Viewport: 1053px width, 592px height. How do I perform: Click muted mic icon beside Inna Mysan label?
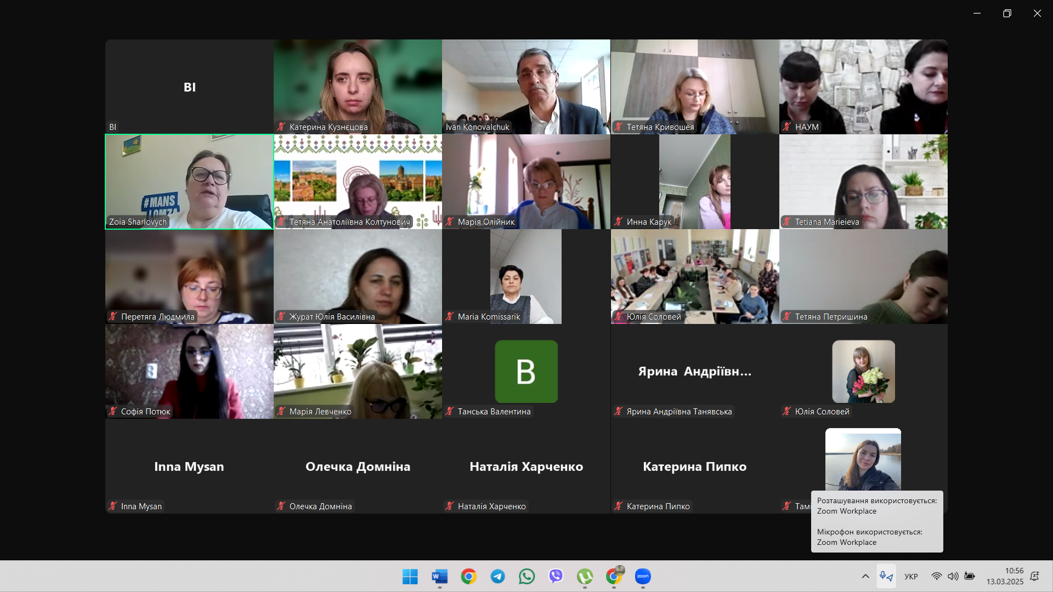point(113,506)
